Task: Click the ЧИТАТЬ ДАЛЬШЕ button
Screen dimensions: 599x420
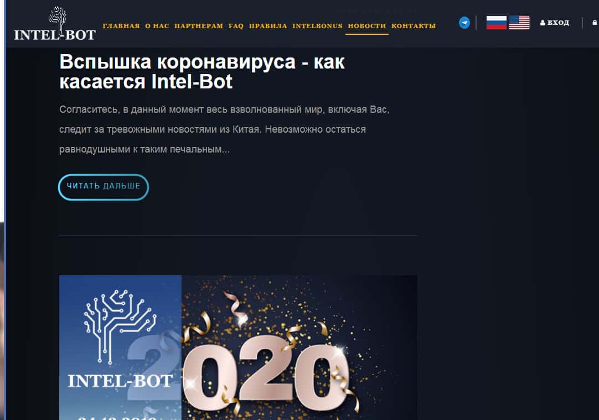Action: pyautogui.click(x=104, y=187)
